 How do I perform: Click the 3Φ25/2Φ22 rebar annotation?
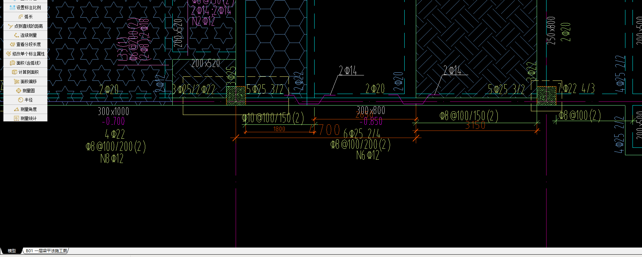pyautogui.click(x=194, y=89)
